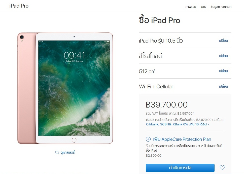Click the iPad Pro page title
244x174 pixels.
(19, 6)
